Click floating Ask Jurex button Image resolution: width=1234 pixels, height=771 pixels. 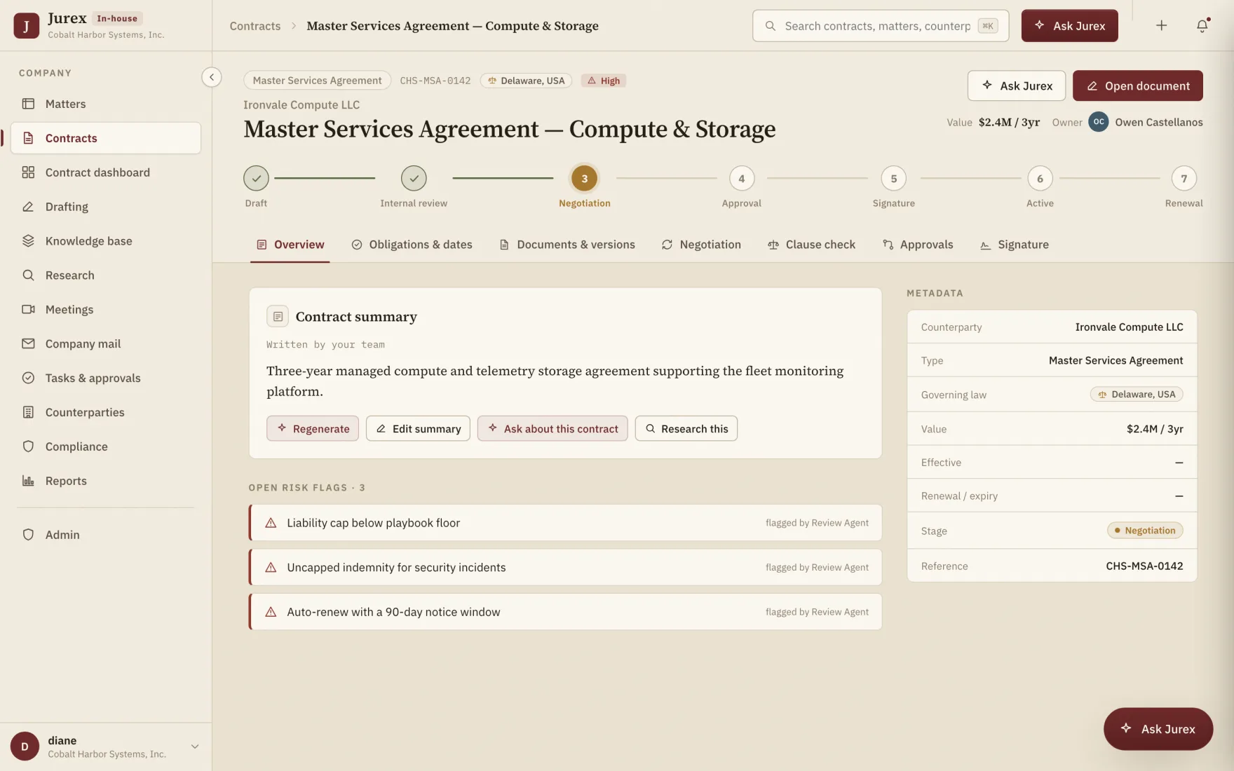click(1158, 729)
